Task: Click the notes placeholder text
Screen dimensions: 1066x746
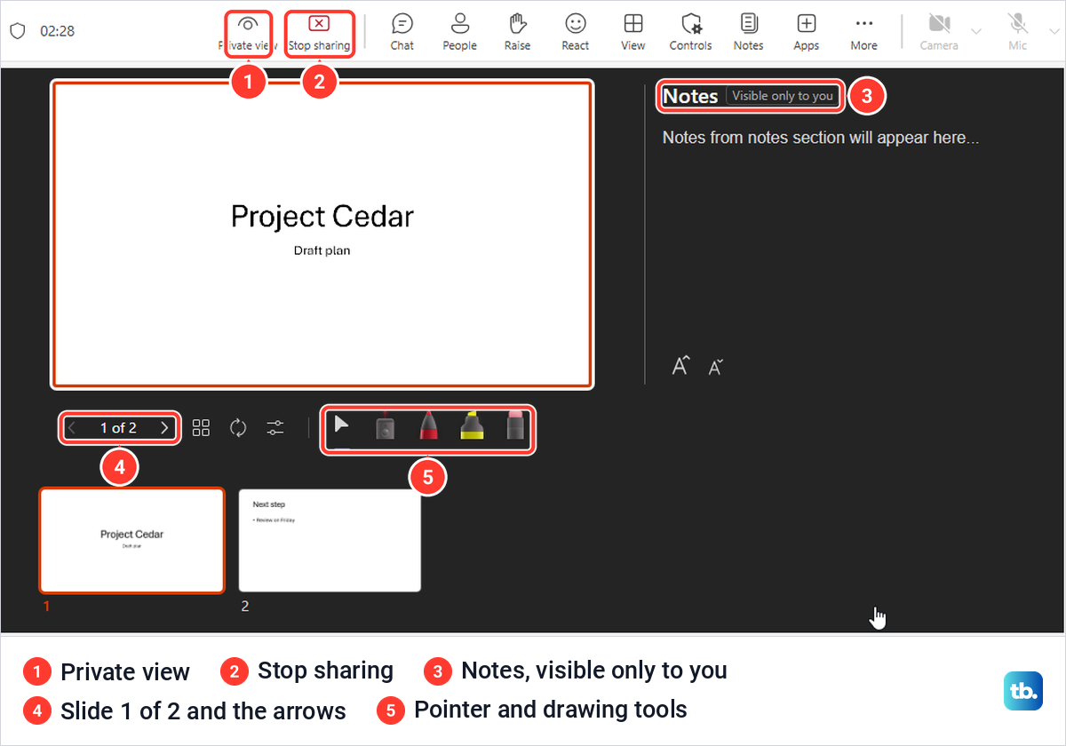Action: [821, 138]
